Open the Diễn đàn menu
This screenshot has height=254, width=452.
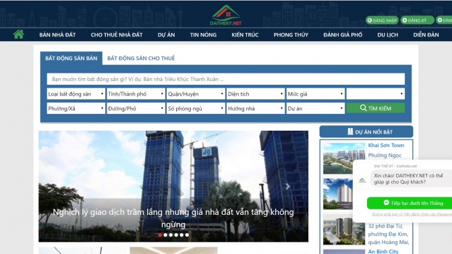(x=426, y=35)
